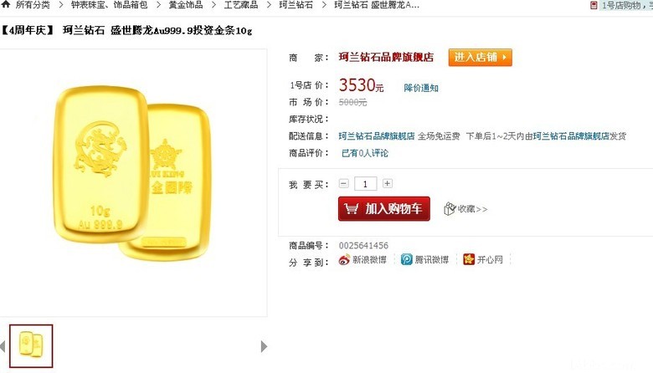This screenshot has width=653, height=373.
Task: Go to the 工艺藏品 breadcrumb category
Action: tap(241, 5)
